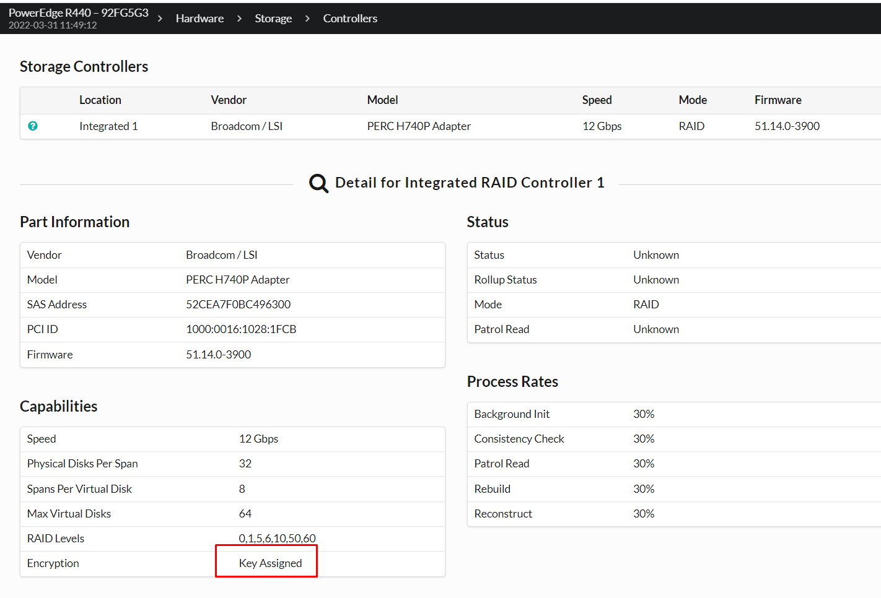Click the Model column header in the controllers table
Viewport: 881px width, 598px height.
(382, 100)
